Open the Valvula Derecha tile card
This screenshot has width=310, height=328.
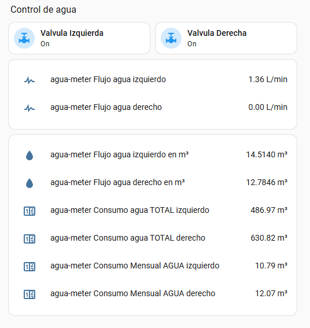pyautogui.click(x=226, y=38)
